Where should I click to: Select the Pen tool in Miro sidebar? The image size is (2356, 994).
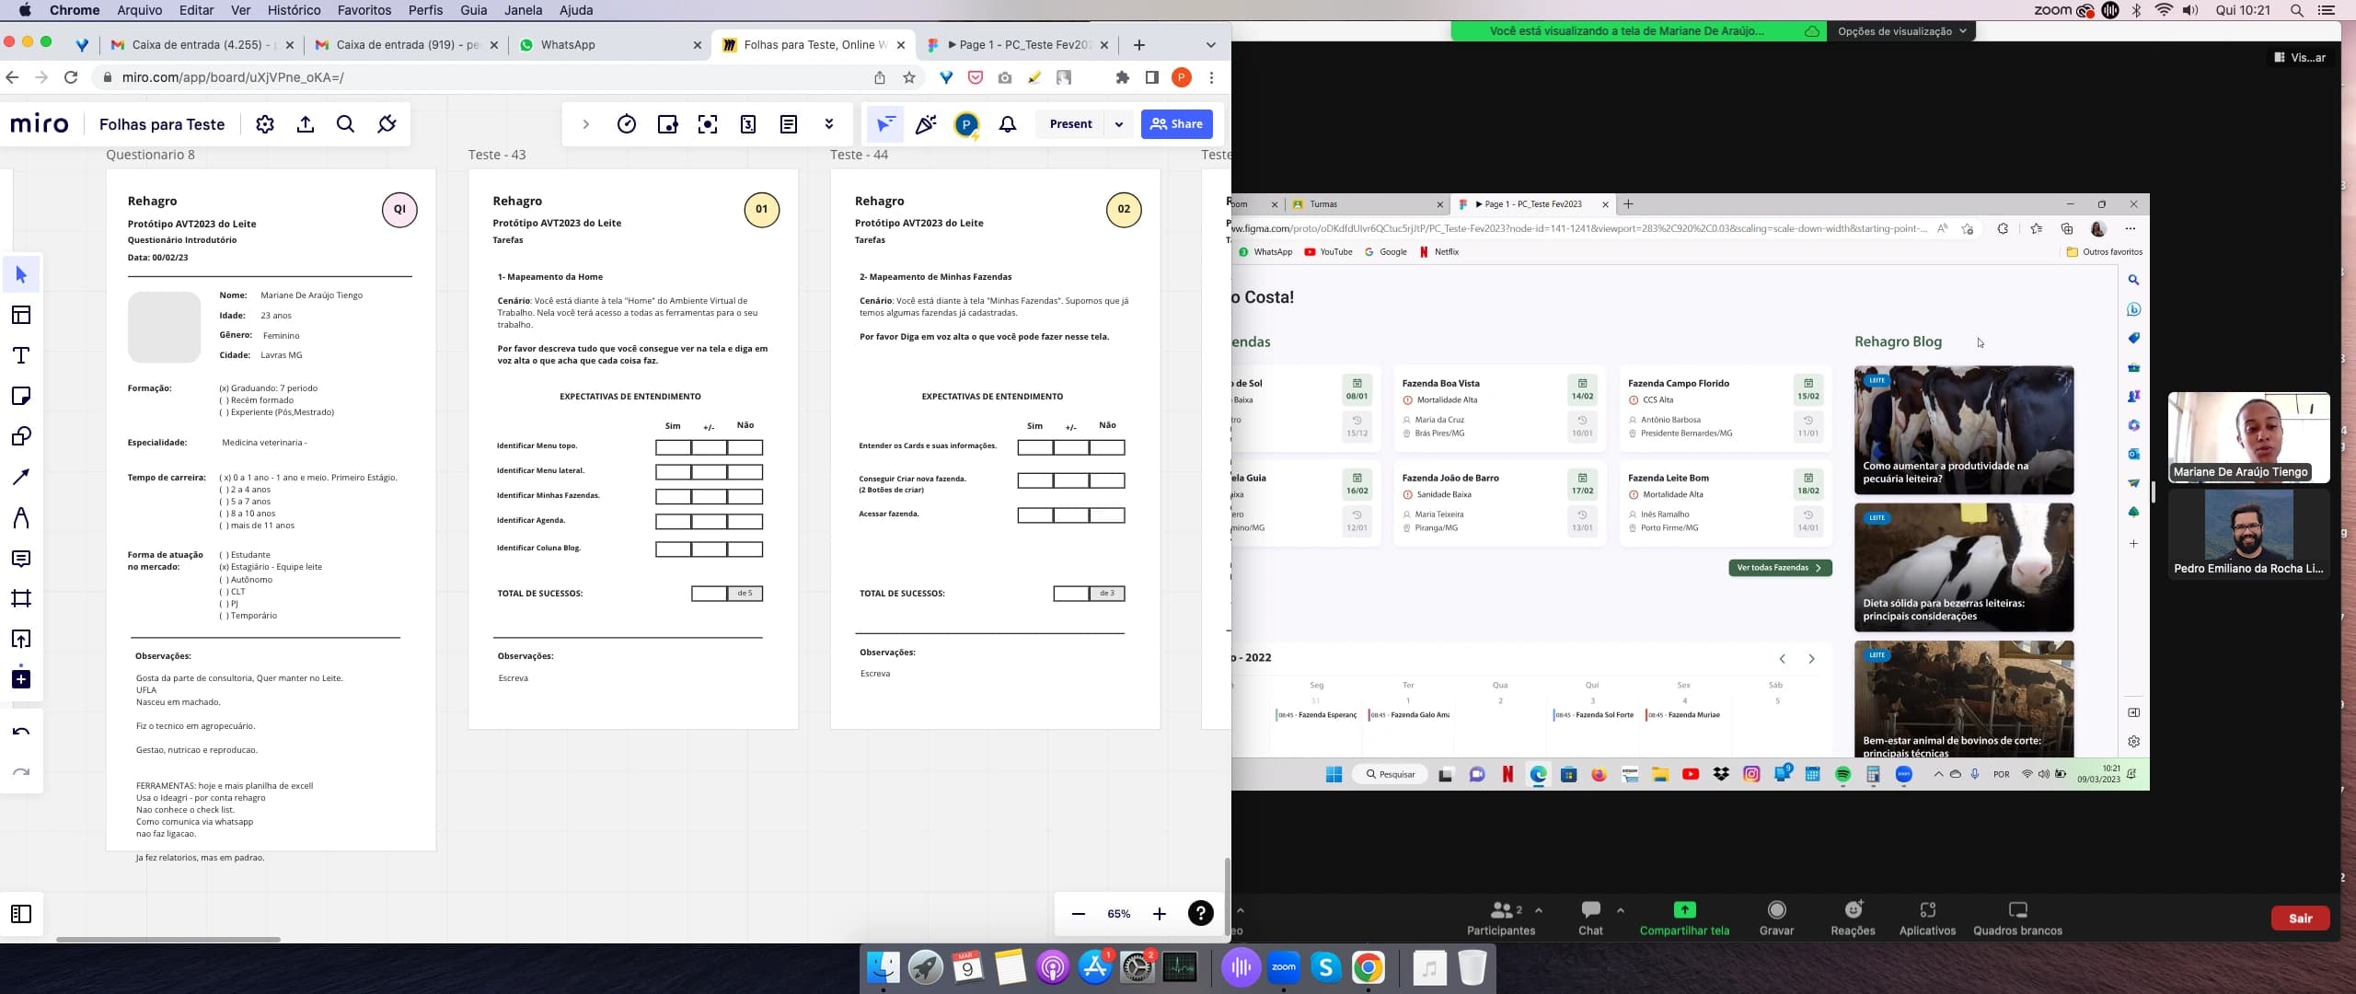point(21,518)
